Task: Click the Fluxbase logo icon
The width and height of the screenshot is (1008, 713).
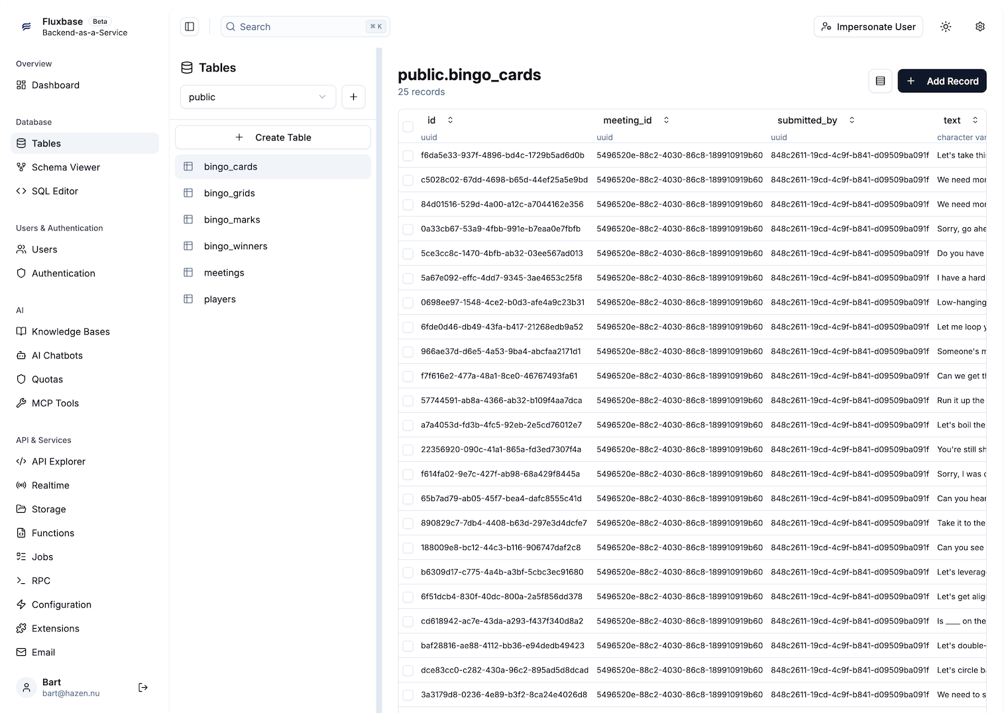Action: (27, 27)
